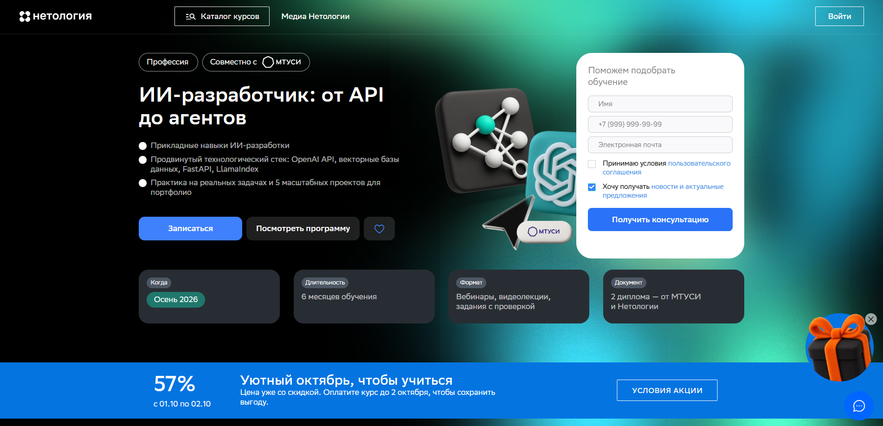Check the Принимаю условия checkbox
883x426 pixels.
592,164
